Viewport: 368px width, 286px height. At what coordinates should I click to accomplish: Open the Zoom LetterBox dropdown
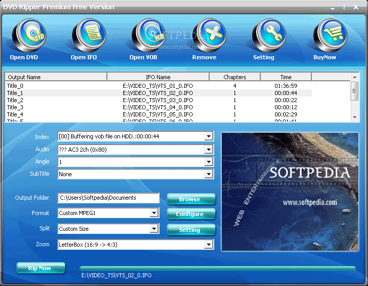[x=209, y=245]
